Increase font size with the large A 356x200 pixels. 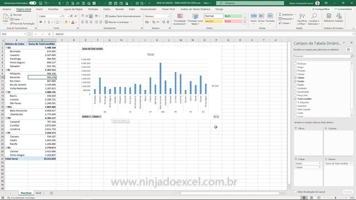click(x=71, y=16)
